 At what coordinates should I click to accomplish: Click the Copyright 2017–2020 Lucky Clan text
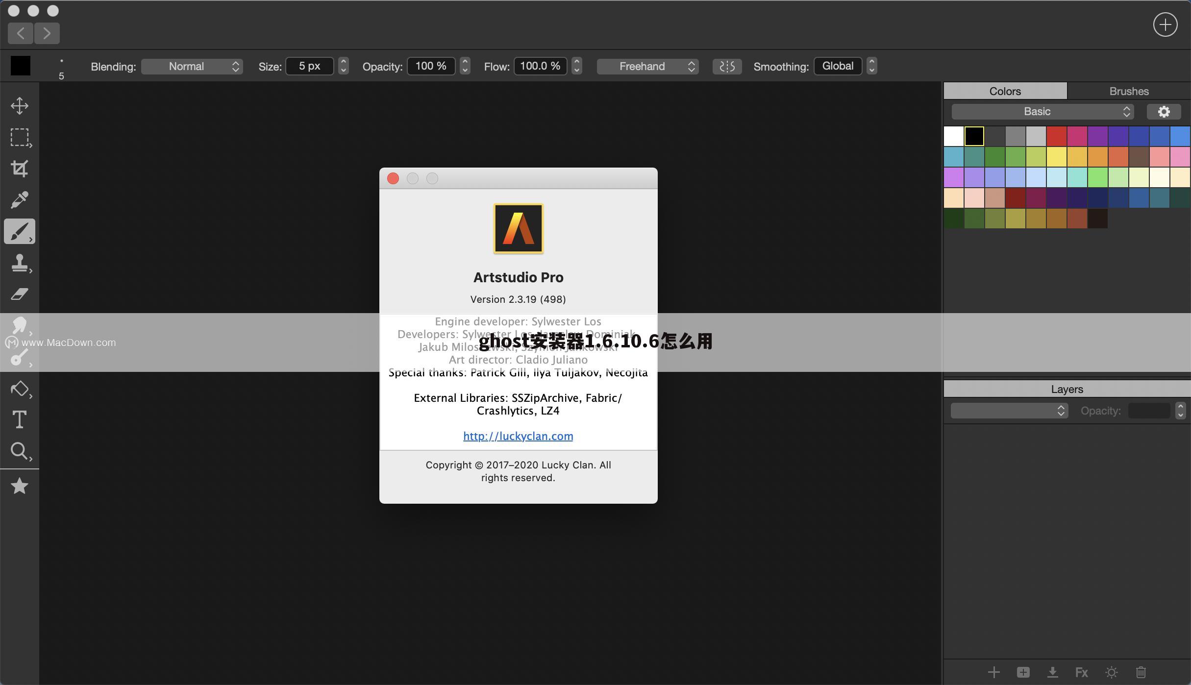click(518, 471)
